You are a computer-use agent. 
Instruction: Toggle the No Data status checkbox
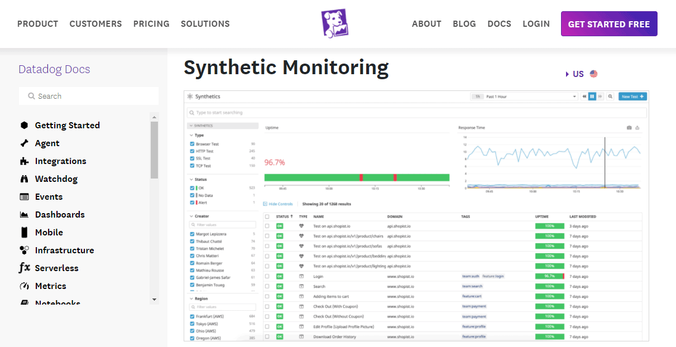coord(193,195)
